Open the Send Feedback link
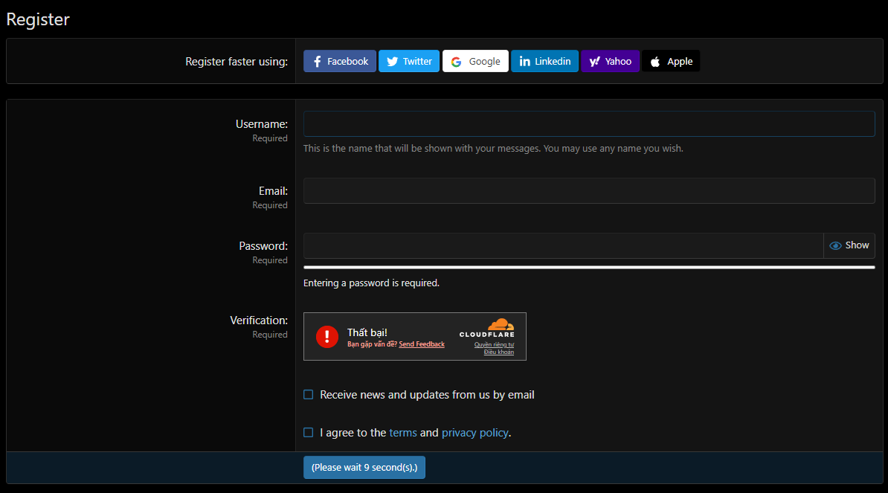Image resolution: width=888 pixels, height=493 pixels. point(422,344)
